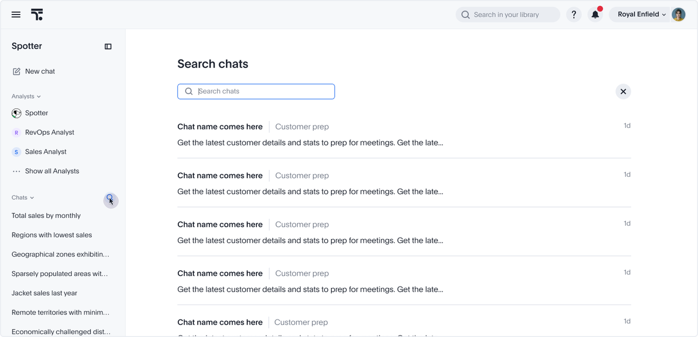Collapse the Analysts section

(x=26, y=96)
